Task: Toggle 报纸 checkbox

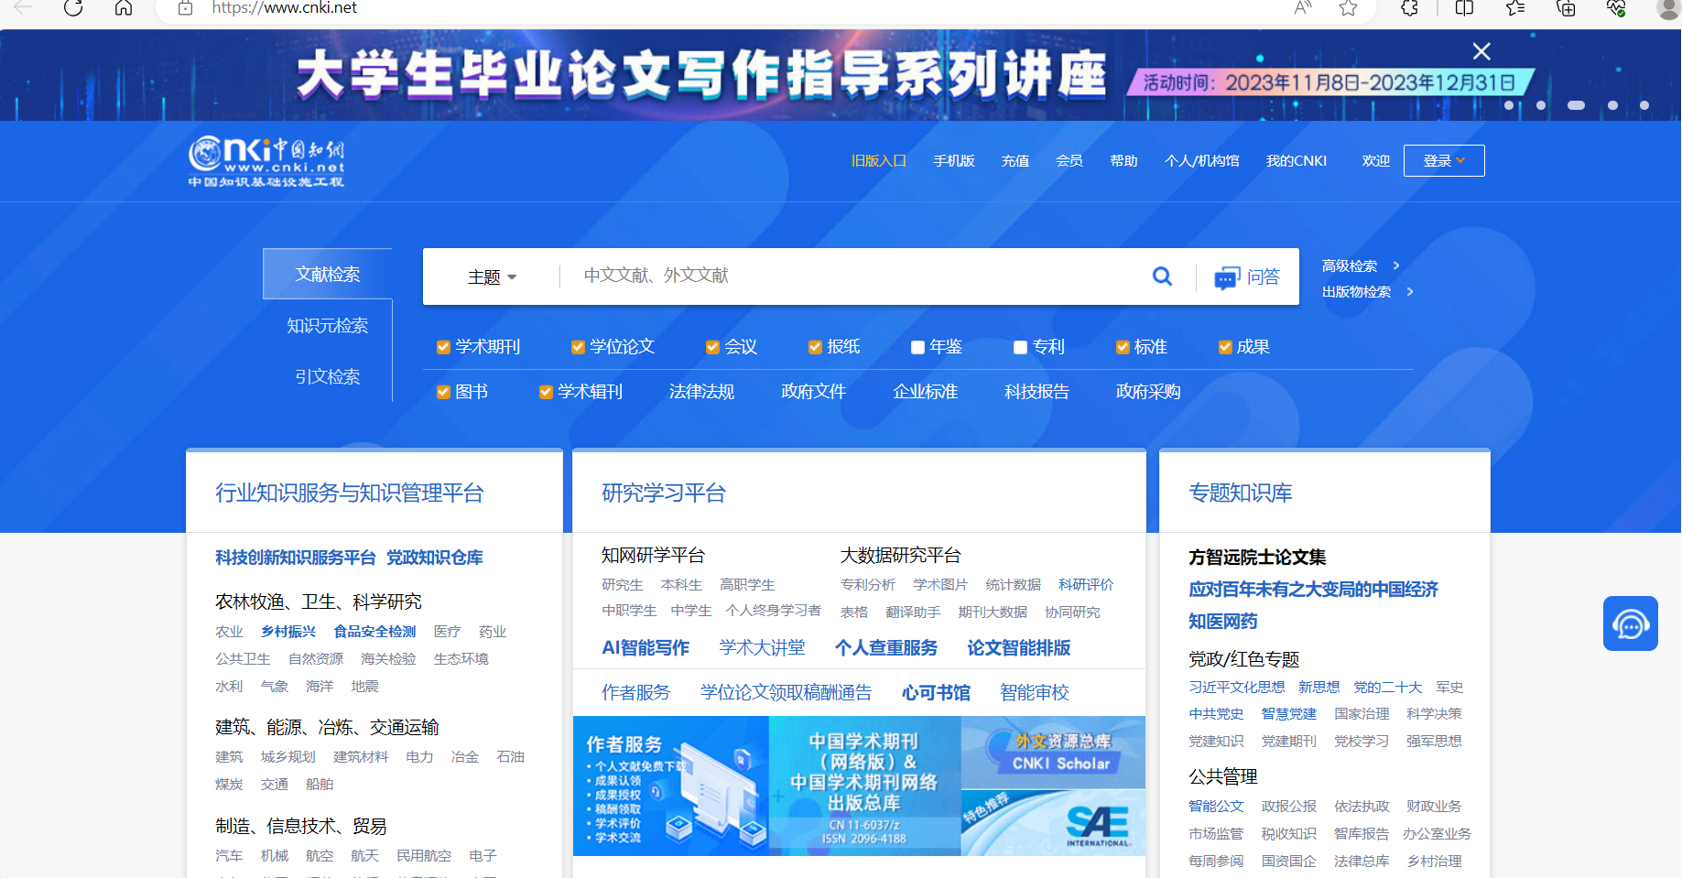Action: tap(815, 347)
